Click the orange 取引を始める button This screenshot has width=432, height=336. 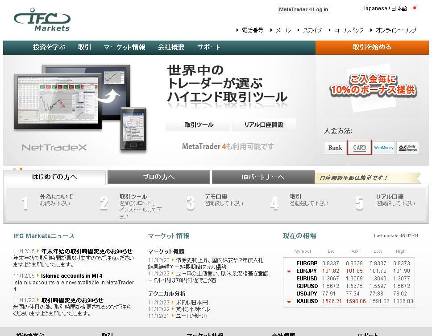pos(372,47)
